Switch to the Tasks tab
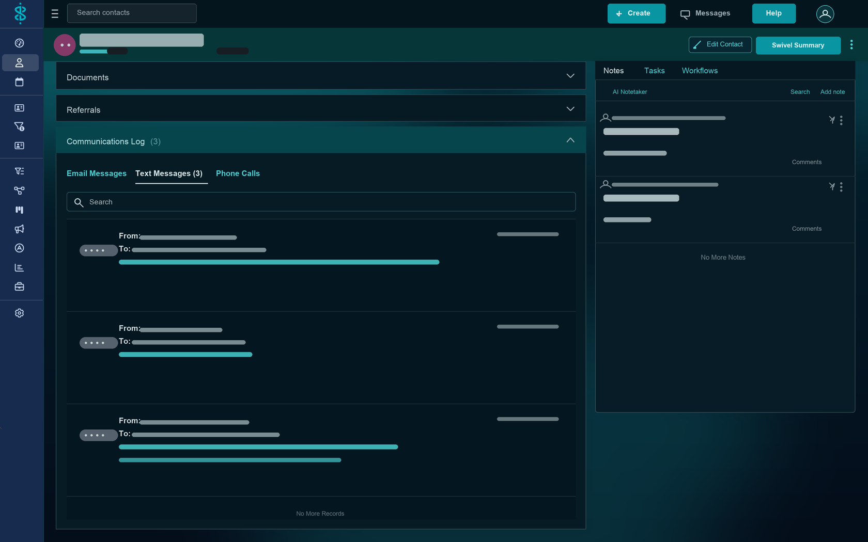 pyautogui.click(x=654, y=71)
